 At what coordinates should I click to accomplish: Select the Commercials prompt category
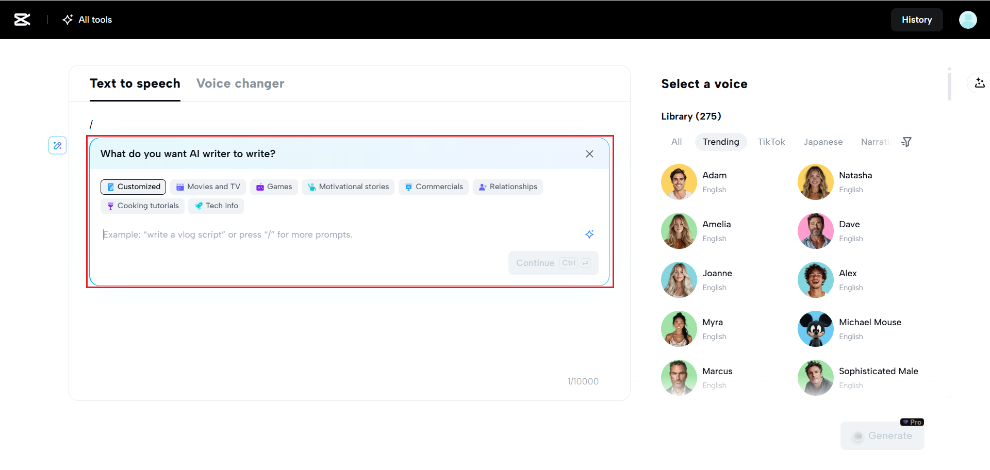(434, 187)
